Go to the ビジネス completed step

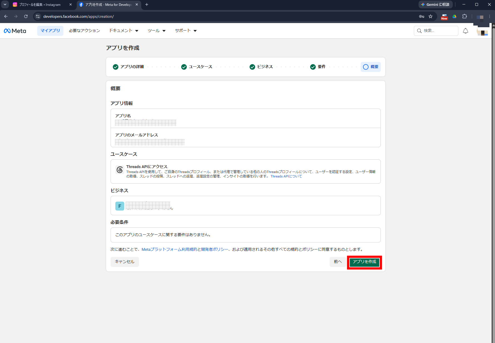261,67
